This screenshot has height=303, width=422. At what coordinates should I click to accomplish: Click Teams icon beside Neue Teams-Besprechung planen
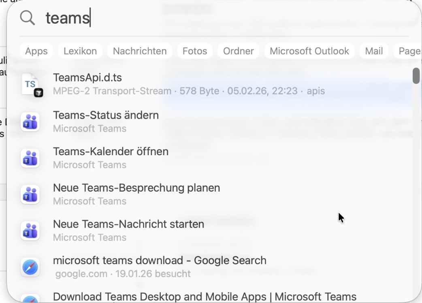point(30,194)
